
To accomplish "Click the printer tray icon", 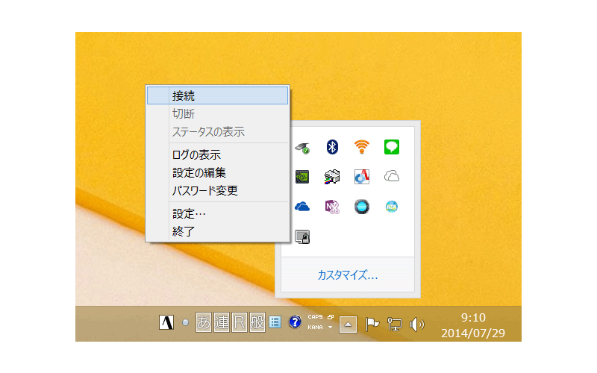I will click(333, 177).
